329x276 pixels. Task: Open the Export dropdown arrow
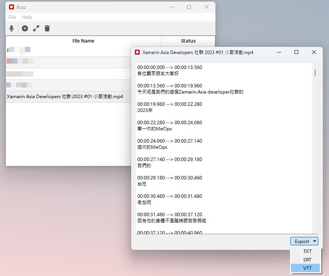coord(315,241)
